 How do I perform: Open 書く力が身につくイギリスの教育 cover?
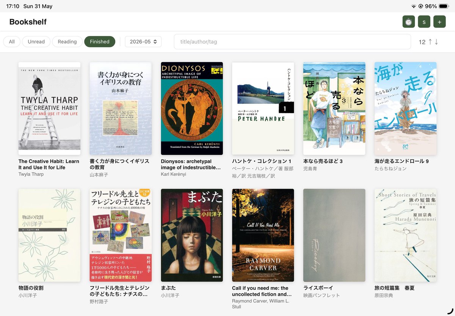coord(121,108)
